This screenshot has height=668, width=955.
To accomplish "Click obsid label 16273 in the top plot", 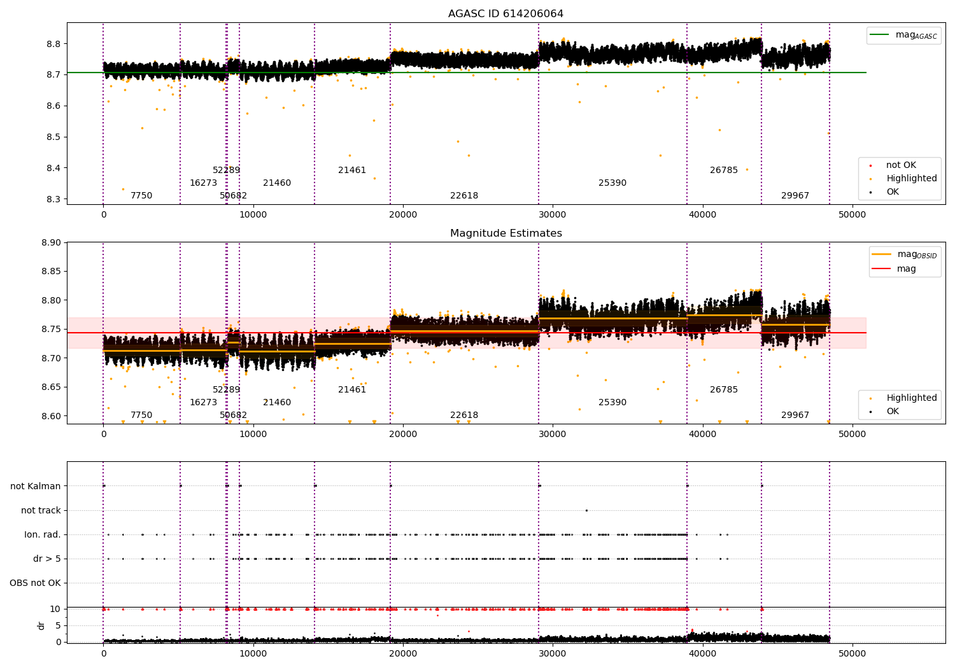I will tap(203, 183).
